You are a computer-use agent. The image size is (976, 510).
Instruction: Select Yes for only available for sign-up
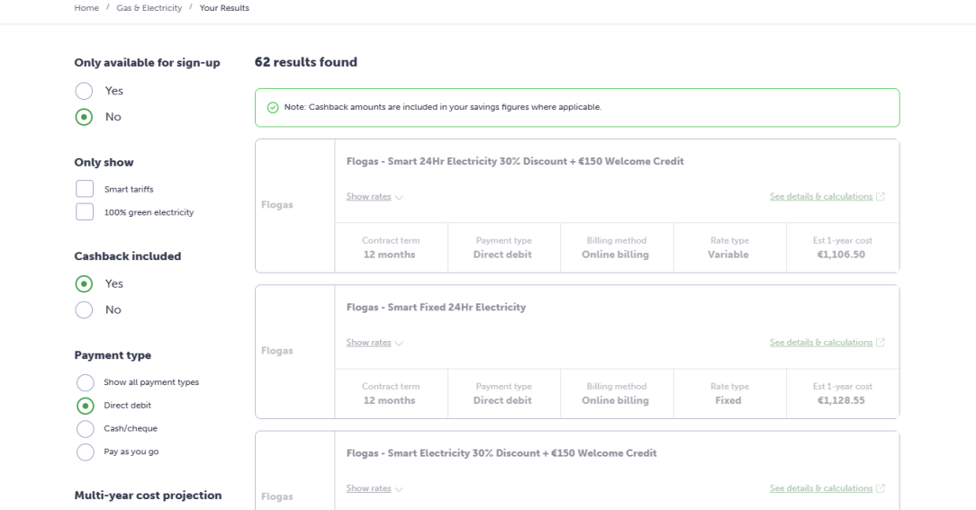tap(84, 91)
